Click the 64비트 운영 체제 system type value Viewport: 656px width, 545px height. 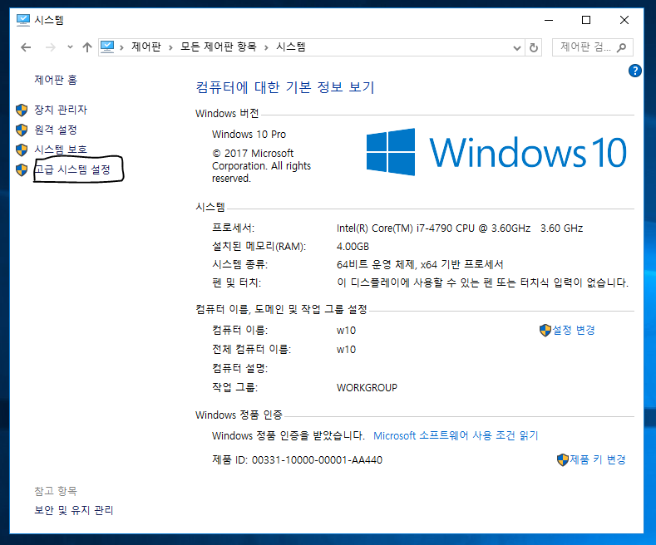click(x=420, y=264)
